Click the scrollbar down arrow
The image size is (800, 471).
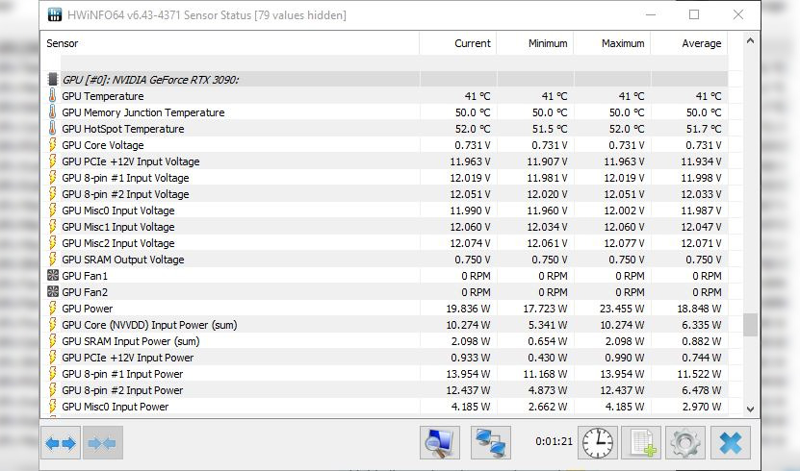(x=750, y=409)
